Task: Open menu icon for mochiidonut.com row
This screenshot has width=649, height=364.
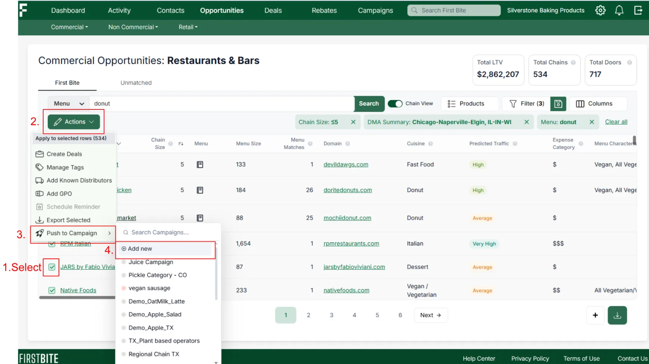Action: [200, 218]
